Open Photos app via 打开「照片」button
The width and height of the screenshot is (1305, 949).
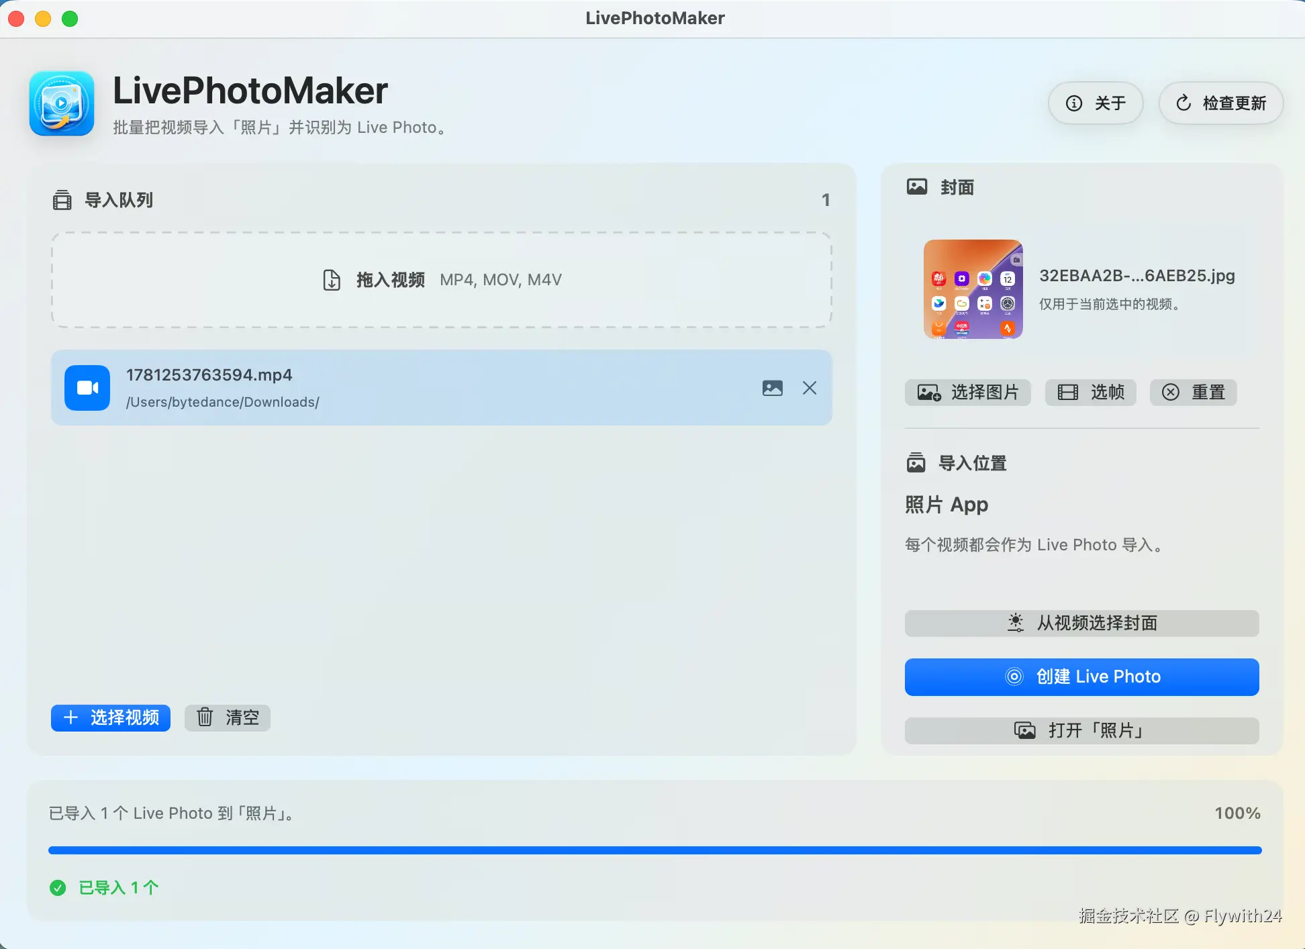click(1082, 730)
